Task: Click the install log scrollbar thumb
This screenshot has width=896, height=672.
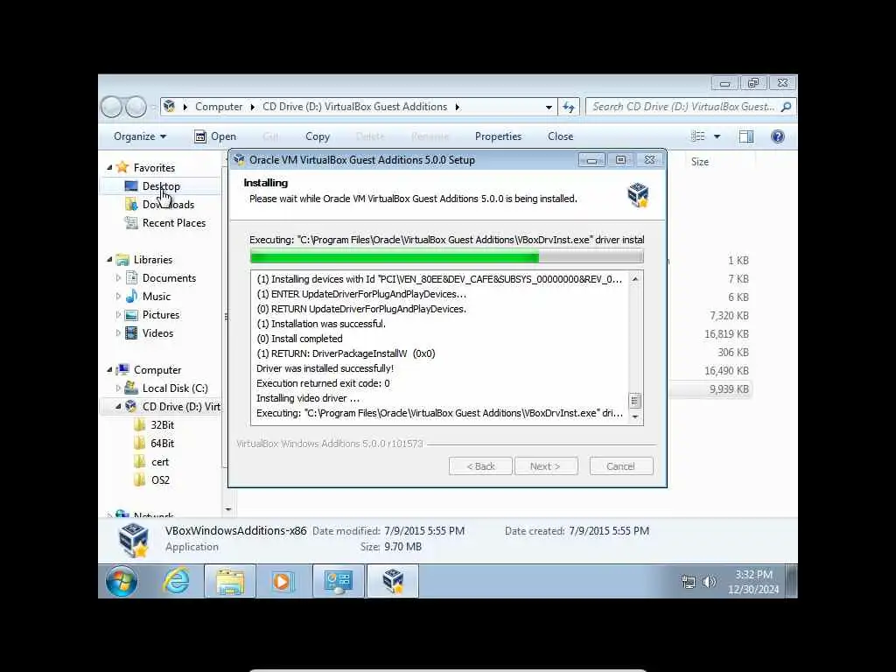Action: point(635,401)
